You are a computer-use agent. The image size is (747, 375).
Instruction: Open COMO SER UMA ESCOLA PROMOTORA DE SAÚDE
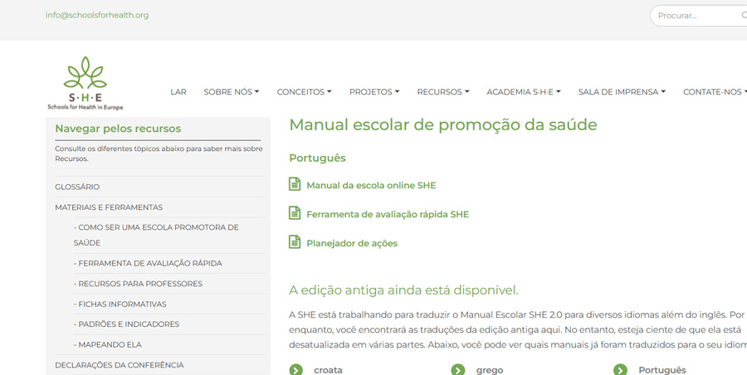(156, 235)
